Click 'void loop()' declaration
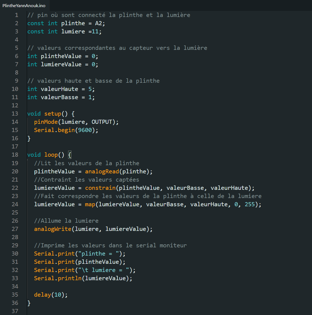This screenshot has height=315, width=312. [46, 155]
